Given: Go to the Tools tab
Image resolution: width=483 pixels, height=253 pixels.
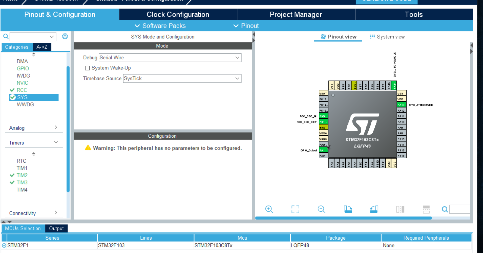Looking at the screenshot, I should [414, 14].
